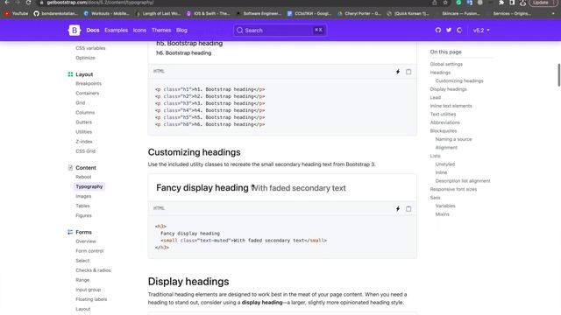Image resolution: width=561 pixels, height=315 pixels.
Task: Bookmark the page with the star icon
Action: coord(445,3)
